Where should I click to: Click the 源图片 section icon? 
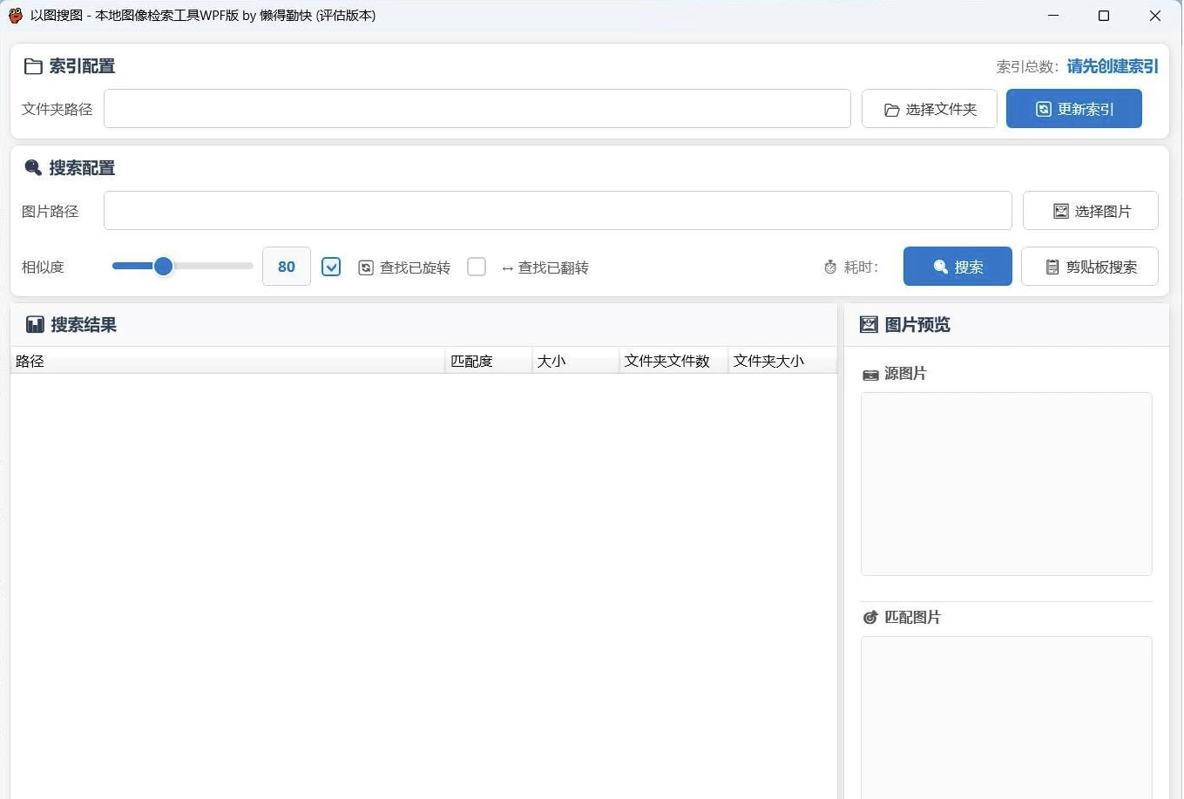click(x=870, y=374)
